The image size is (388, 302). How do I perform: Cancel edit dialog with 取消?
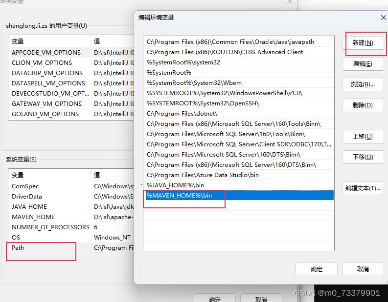click(x=363, y=269)
